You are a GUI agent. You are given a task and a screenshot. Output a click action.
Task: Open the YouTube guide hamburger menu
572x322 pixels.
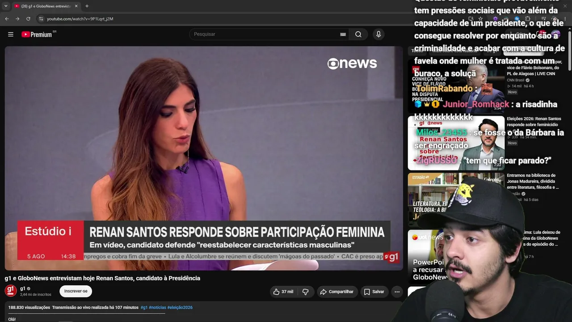[11, 34]
